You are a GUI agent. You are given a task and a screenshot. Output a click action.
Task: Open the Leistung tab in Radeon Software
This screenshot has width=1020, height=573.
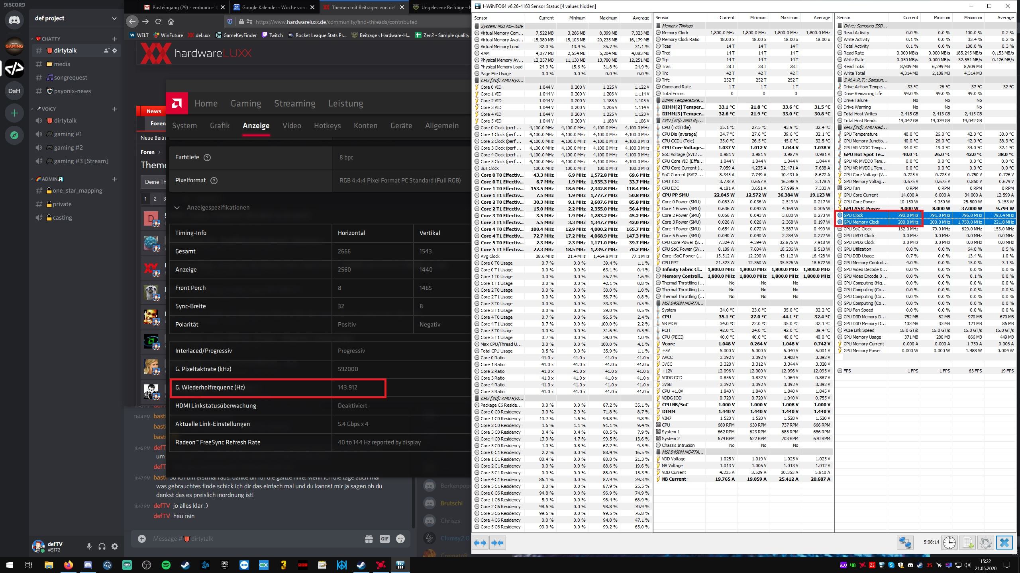(345, 103)
